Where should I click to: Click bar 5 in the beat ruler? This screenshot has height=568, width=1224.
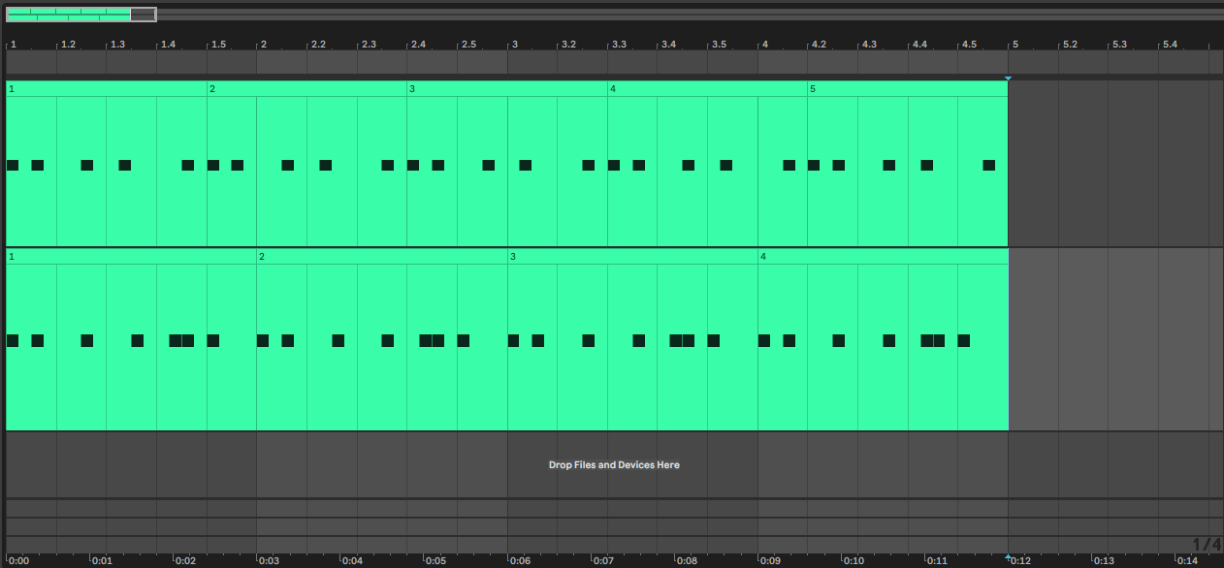(x=1015, y=45)
